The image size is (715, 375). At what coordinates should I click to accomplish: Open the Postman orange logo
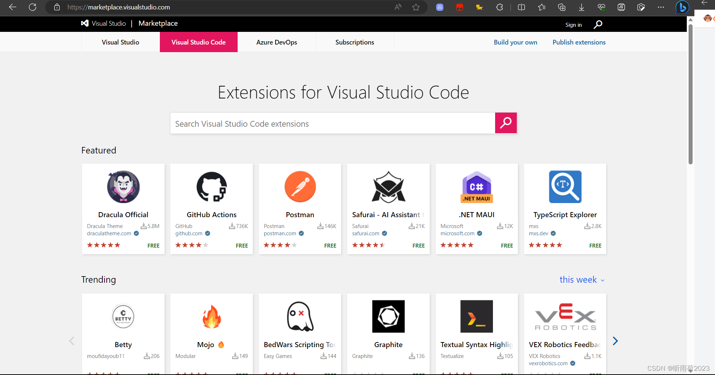click(x=300, y=187)
